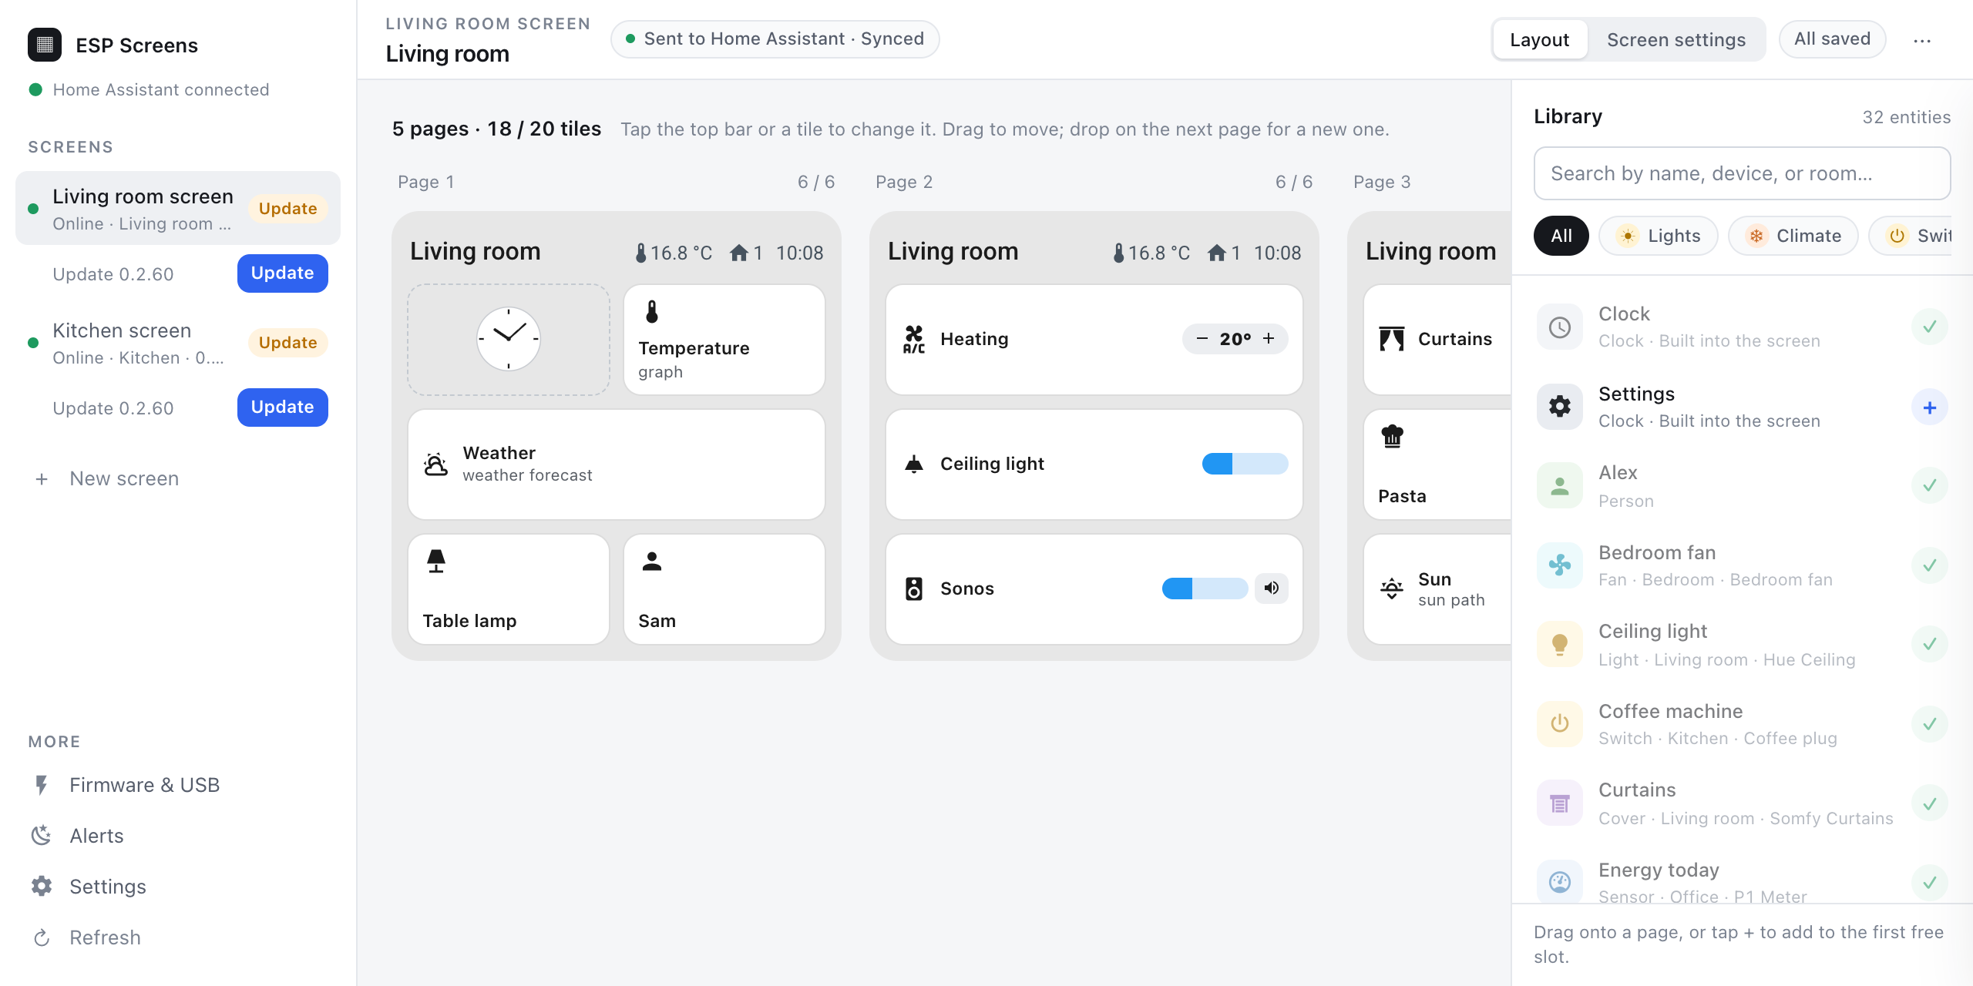Toggle the Alex entity checkmark
This screenshot has width=1973, height=986.
click(1930, 486)
